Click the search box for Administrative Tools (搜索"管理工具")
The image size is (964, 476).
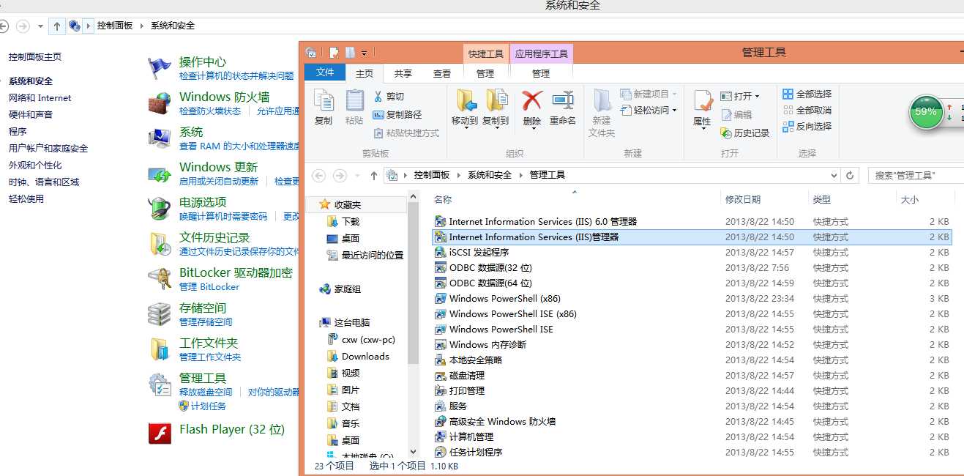[916, 176]
